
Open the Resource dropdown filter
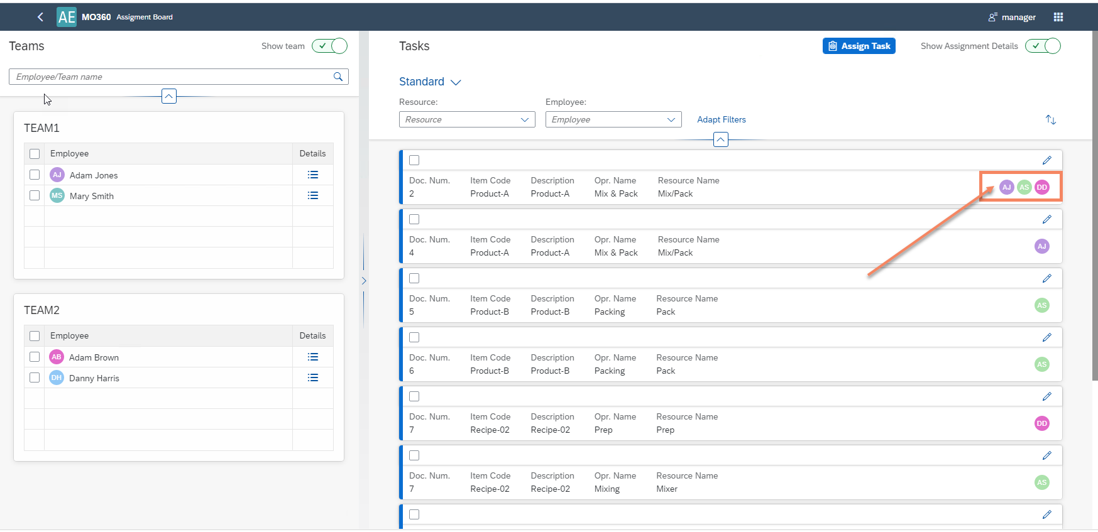466,119
